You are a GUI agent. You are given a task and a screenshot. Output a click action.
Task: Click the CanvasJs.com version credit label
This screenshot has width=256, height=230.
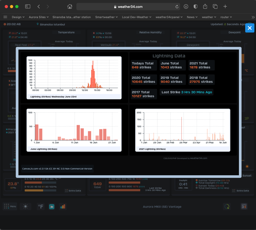[57, 169]
